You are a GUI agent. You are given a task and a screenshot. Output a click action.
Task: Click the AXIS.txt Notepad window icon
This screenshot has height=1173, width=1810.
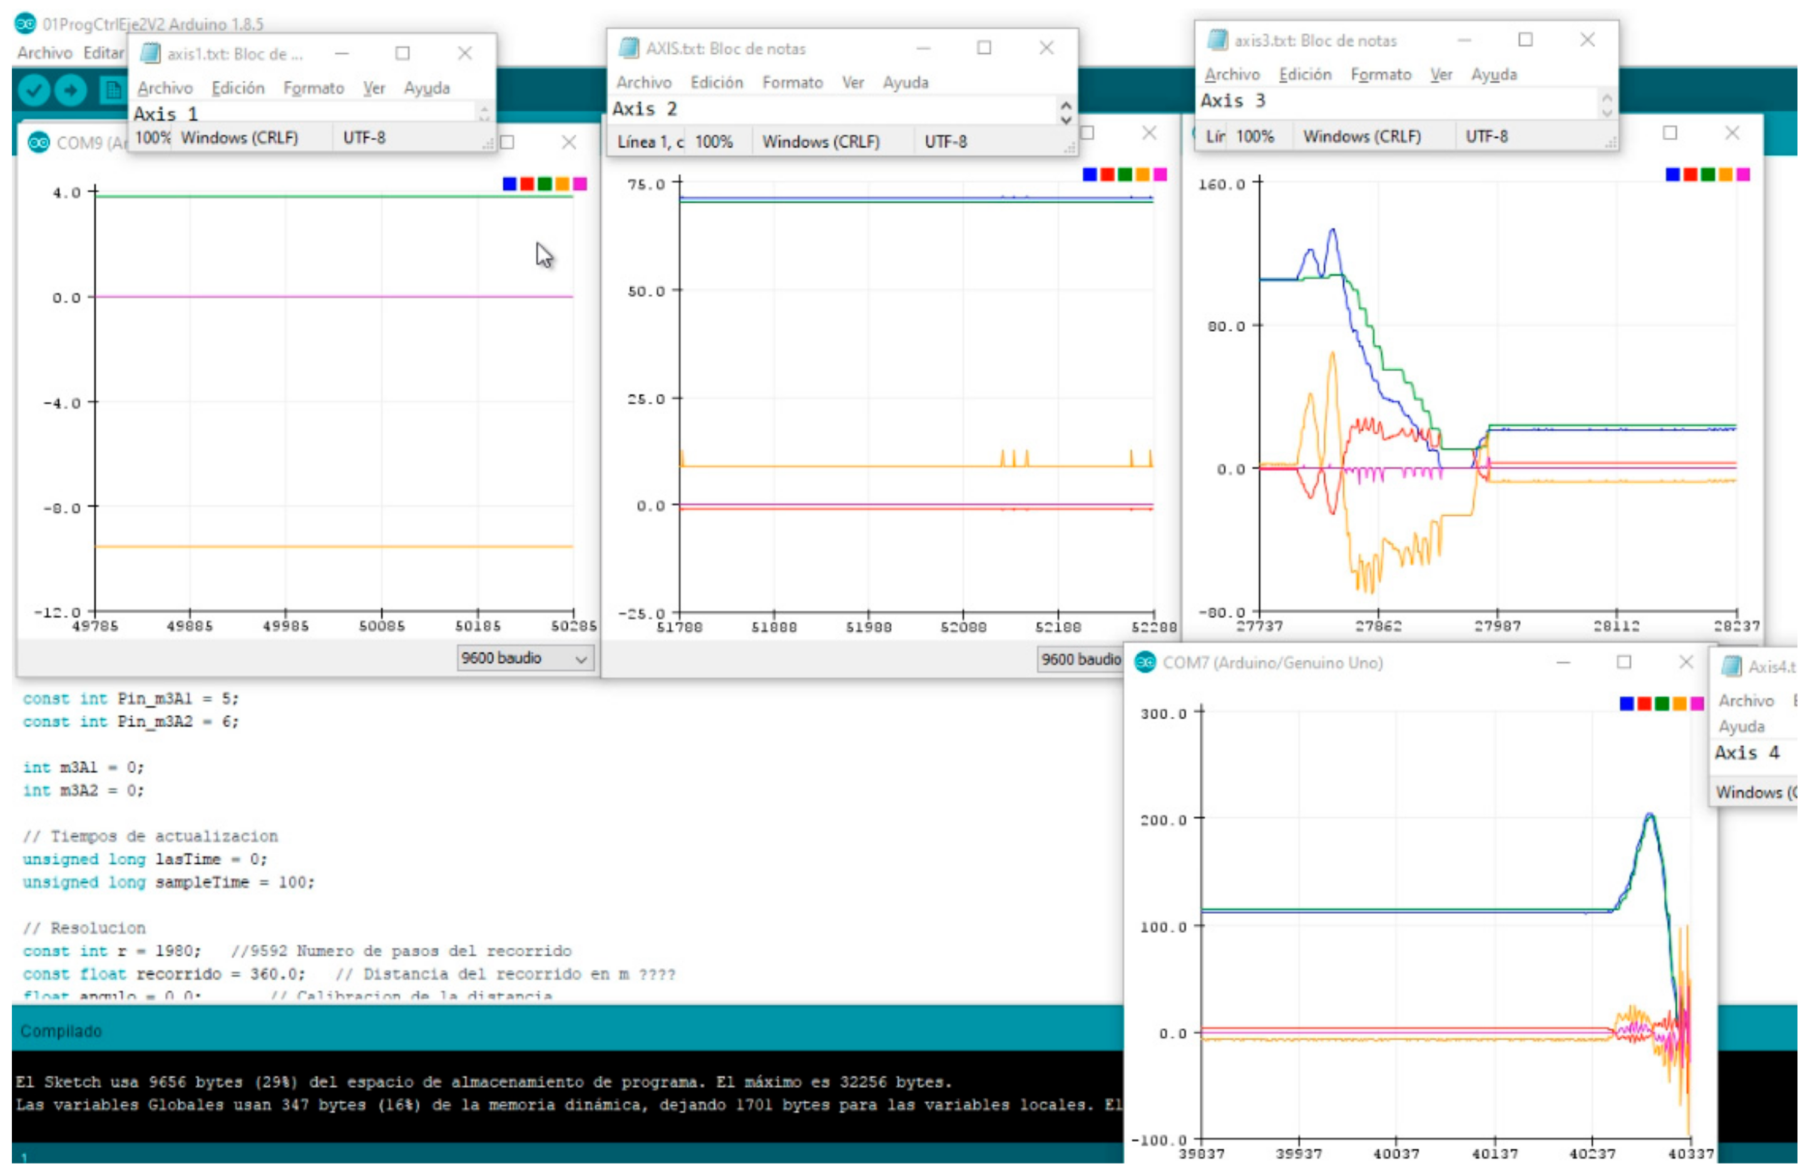pyautogui.click(x=629, y=48)
